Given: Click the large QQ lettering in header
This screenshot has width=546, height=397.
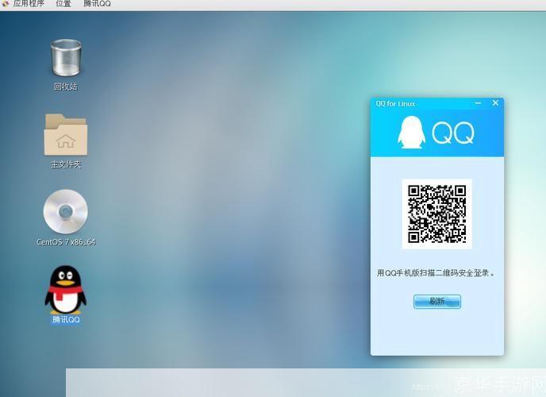Looking at the screenshot, I should pos(453,133).
